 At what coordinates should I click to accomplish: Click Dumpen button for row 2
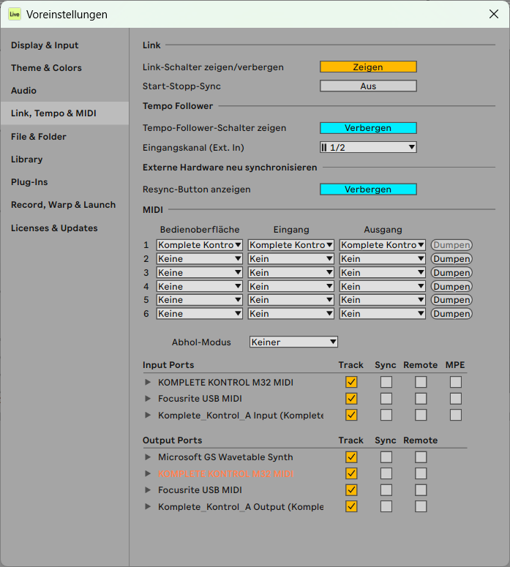pyautogui.click(x=451, y=259)
